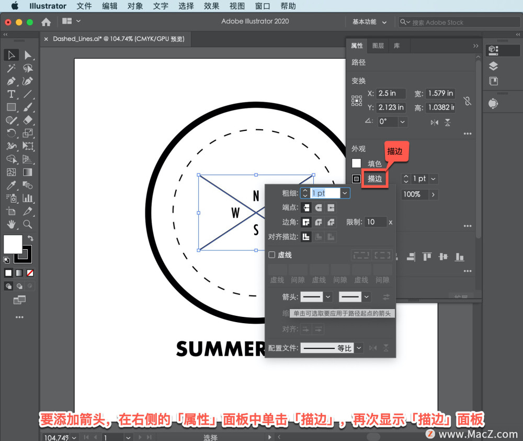Click the highlighted 描边 button
The image size is (523, 441).
point(374,179)
